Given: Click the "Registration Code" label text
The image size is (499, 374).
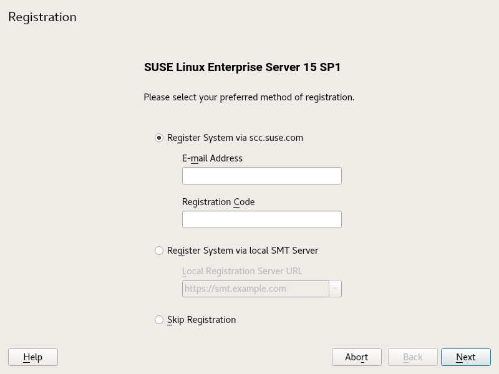Looking at the screenshot, I should click(x=218, y=202).
